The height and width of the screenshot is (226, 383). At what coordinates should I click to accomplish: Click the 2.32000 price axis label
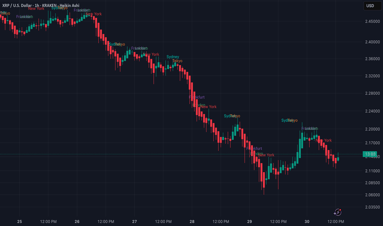pos(372,76)
